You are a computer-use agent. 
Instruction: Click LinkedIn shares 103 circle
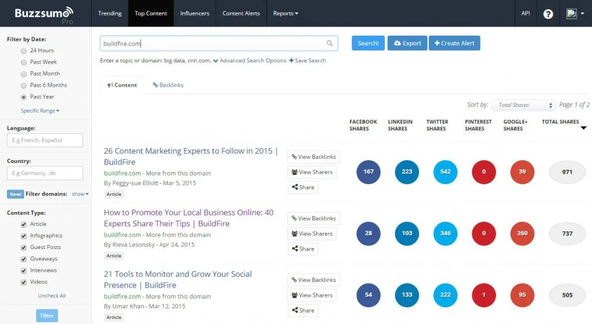point(407,233)
